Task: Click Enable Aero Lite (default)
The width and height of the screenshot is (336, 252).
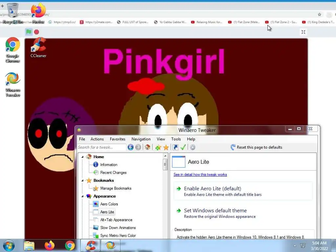Action: [243, 191]
